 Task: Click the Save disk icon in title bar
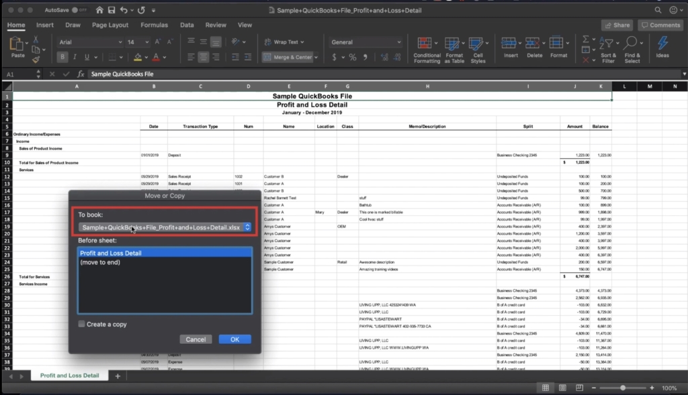point(112,10)
